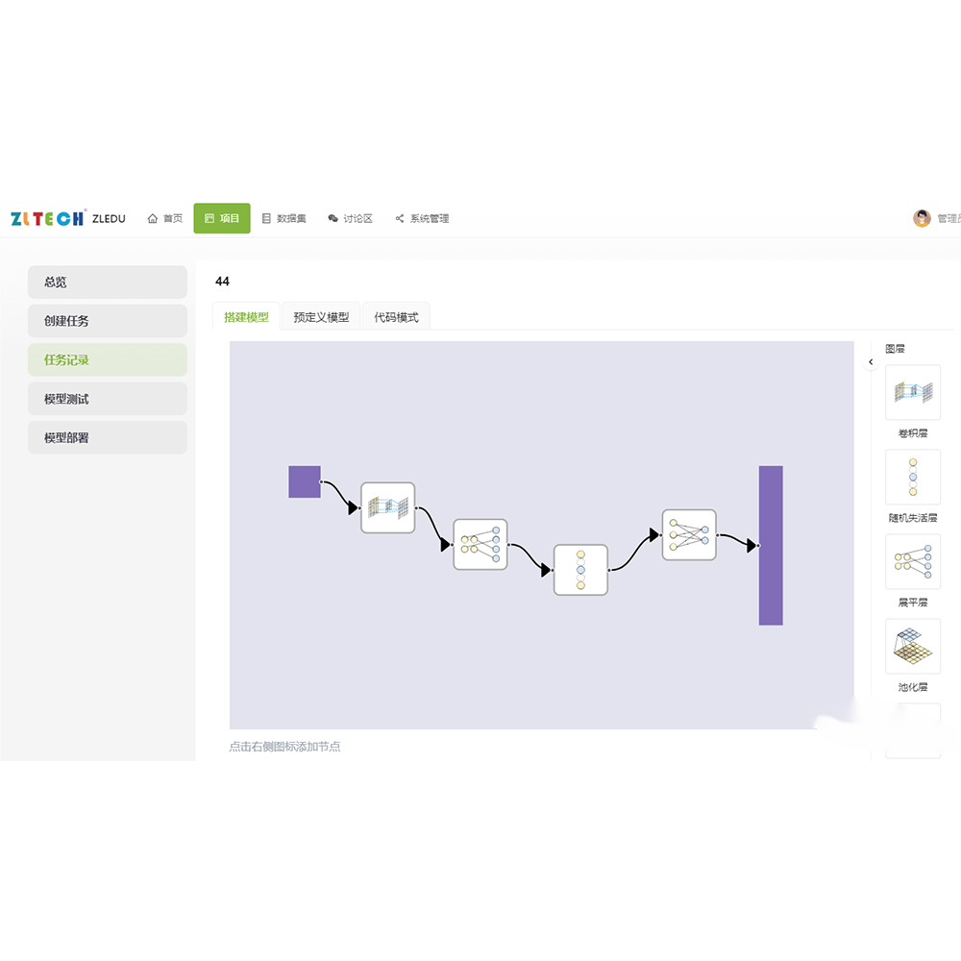Switch to the 预定义模型 tab
Viewport: 961px width, 961px height.
click(x=321, y=317)
